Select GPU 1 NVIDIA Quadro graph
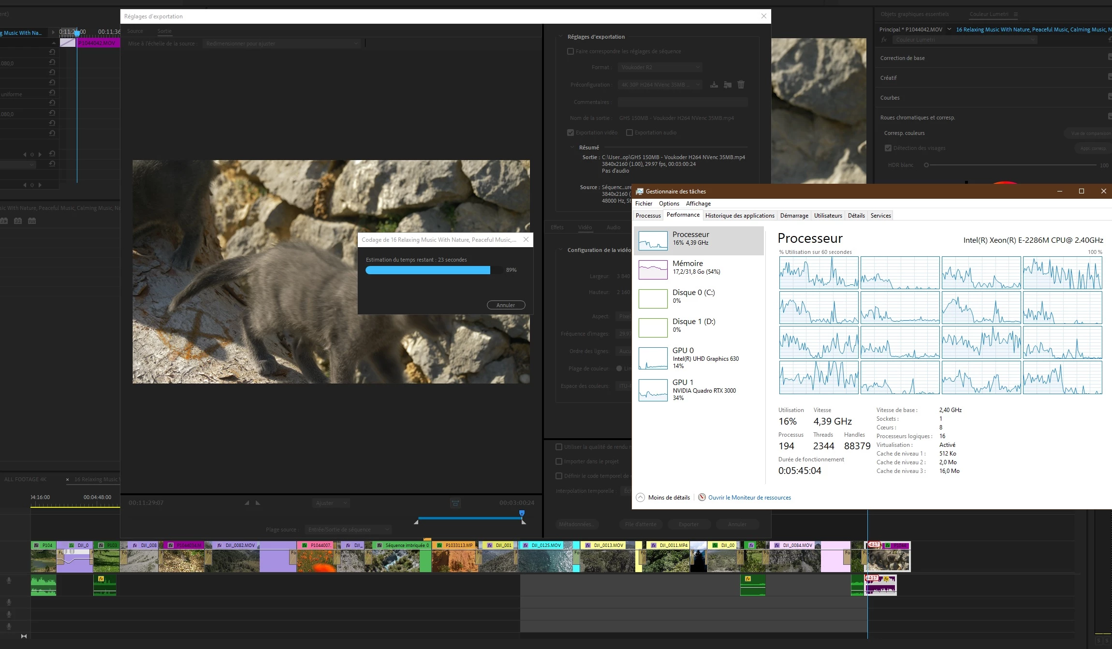1112x649 pixels. pos(653,390)
